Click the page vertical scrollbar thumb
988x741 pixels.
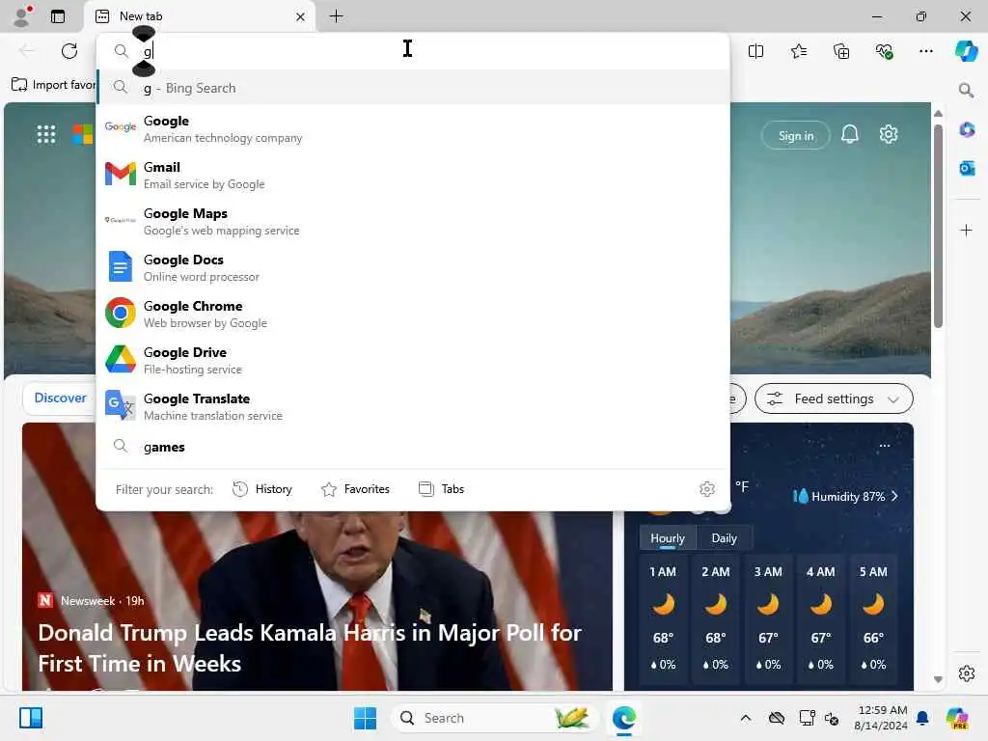(x=938, y=226)
